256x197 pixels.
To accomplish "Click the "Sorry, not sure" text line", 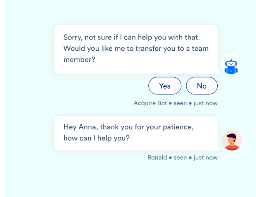I will (x=132, y=38).
